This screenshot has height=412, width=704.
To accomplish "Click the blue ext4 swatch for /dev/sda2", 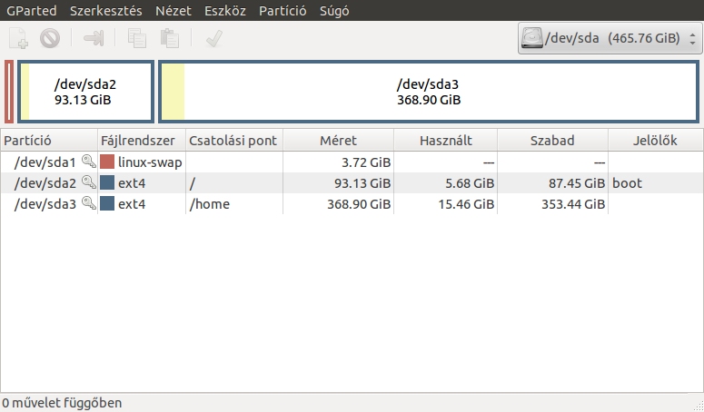I will tap(107, 183).
